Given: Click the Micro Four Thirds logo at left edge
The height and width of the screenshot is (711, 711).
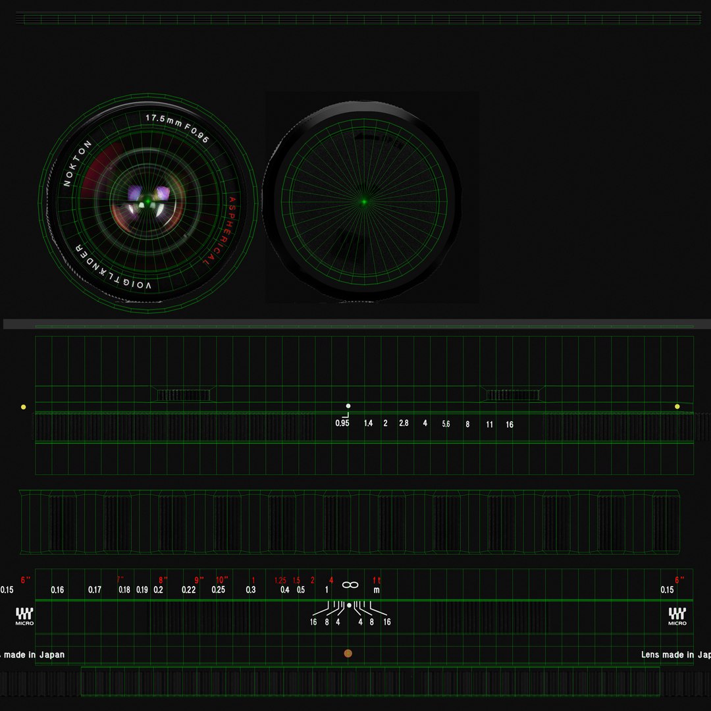Looking at the screenshot, I should coord(24,617).
